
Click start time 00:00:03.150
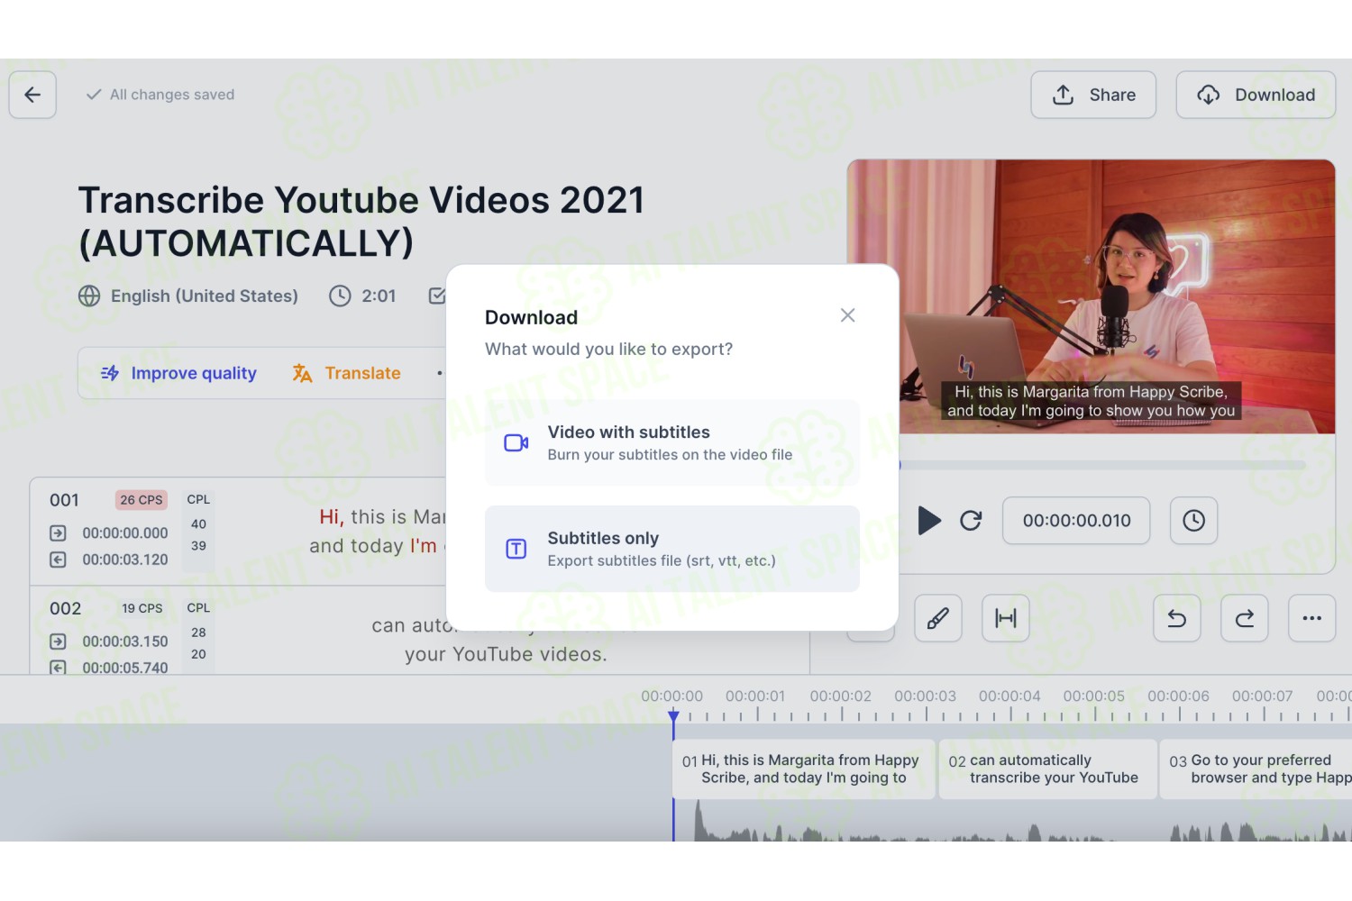point(125,642)
